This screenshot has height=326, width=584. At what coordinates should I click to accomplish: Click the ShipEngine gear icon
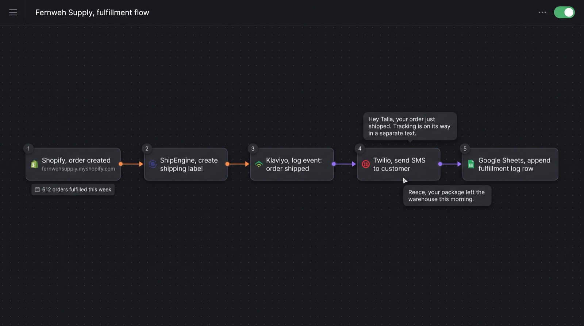[153, 164]
